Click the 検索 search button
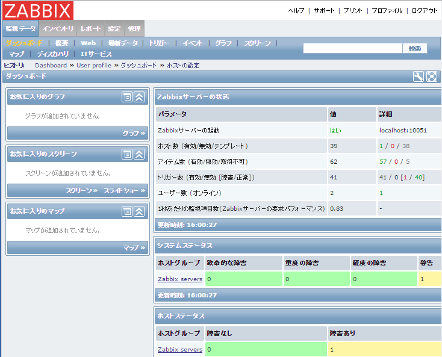This screenshot has width=442, height=357. tap(415, 49)
